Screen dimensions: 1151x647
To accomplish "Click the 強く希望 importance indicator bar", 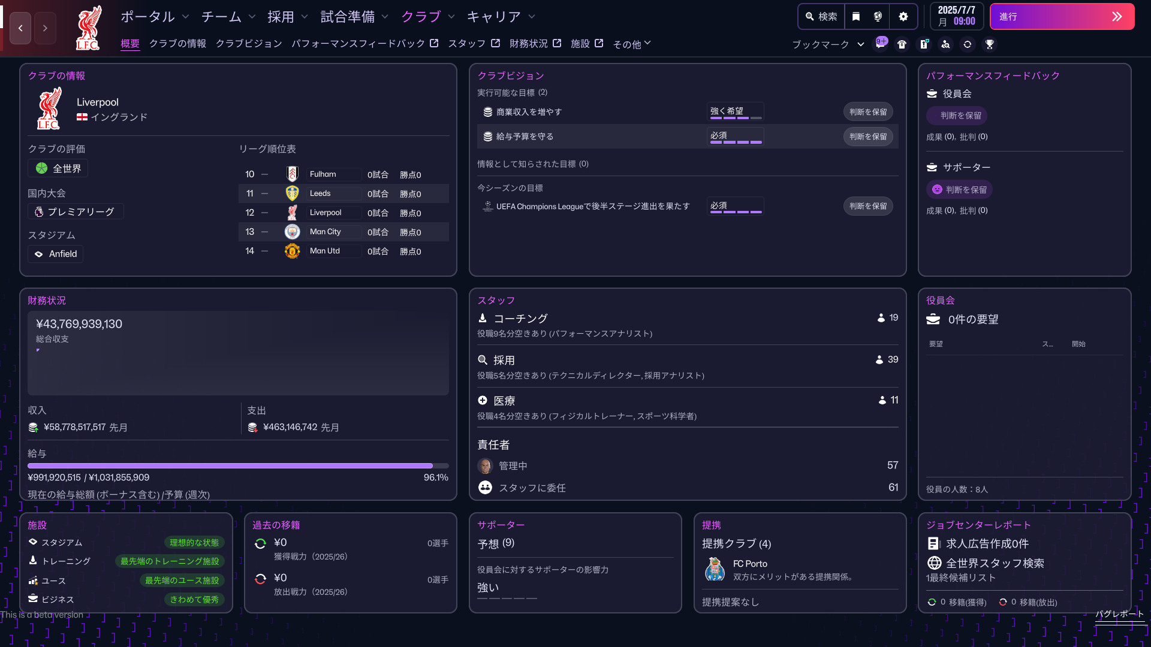I will (x=736, y=112).
